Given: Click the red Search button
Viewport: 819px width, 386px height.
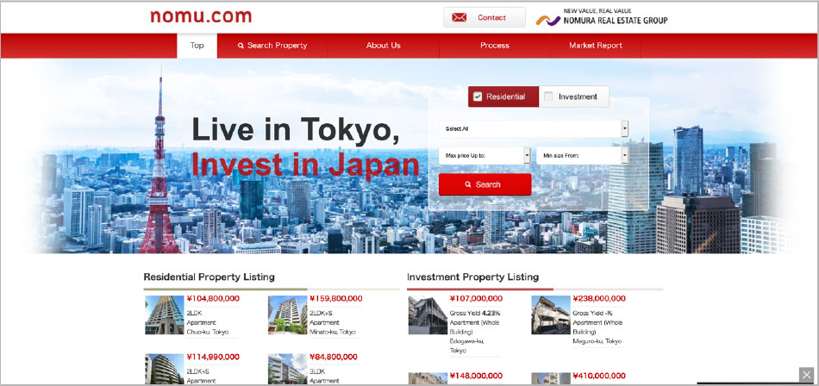Looking at the screenshot, I should pos(485,184).
